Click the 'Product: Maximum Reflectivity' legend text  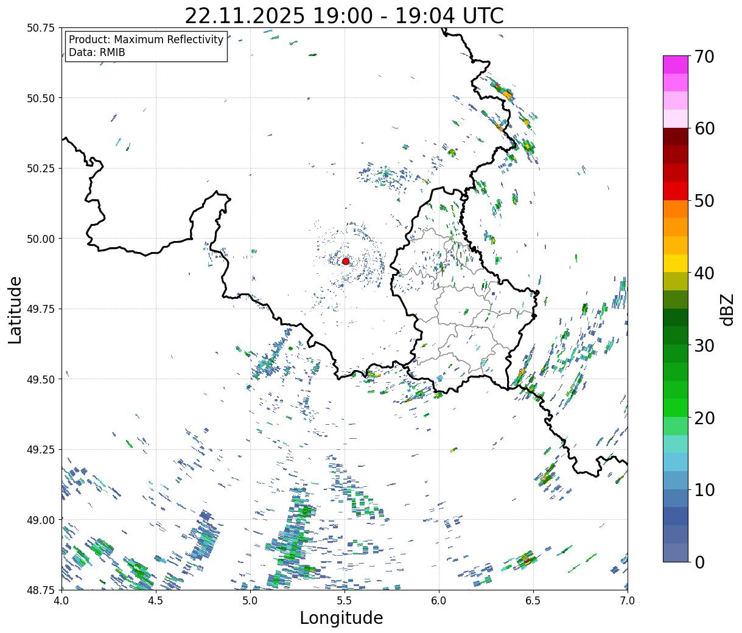click(x=146, y=40)
